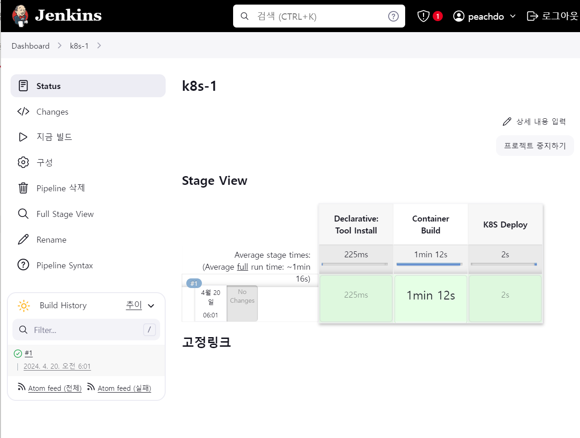Click the 로그아웃 logout icon
Viewport: 580px width, 438px height.
tap(532, 16)
